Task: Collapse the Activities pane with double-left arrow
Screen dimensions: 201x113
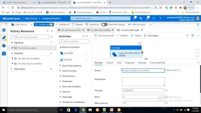Action: [x=87, y=36]
